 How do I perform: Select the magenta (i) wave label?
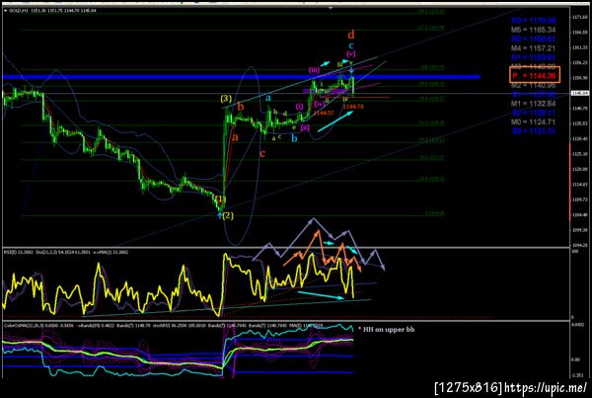(299, 107)
